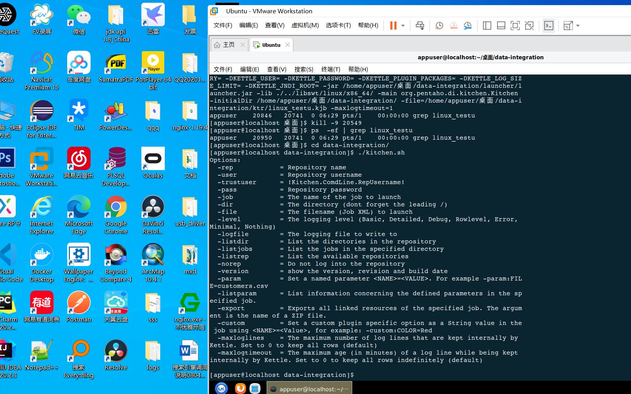Open the snapshot manager with the wrench-clock icon
Screen dimensions: 631x394
pyautogui.click(x=467, y=26)
